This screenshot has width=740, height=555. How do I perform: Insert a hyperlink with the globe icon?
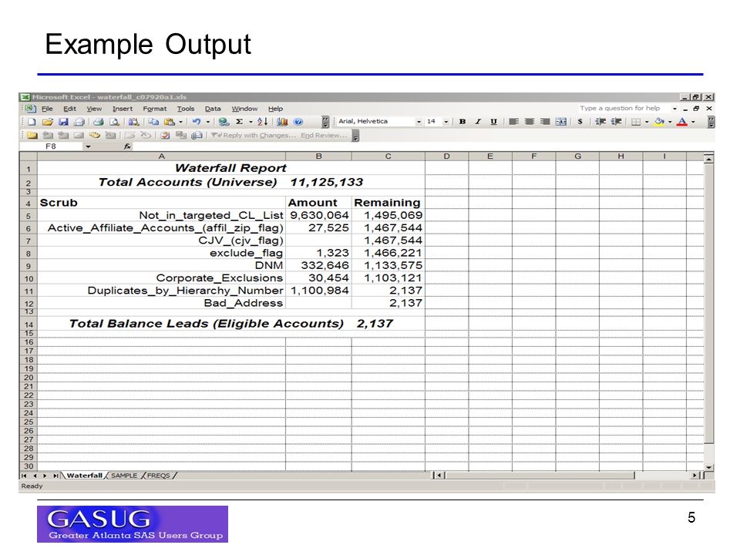pyautogui.click(x=224, y=122)
